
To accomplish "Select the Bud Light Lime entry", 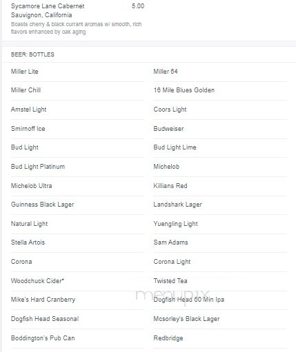I will point(175,147).
